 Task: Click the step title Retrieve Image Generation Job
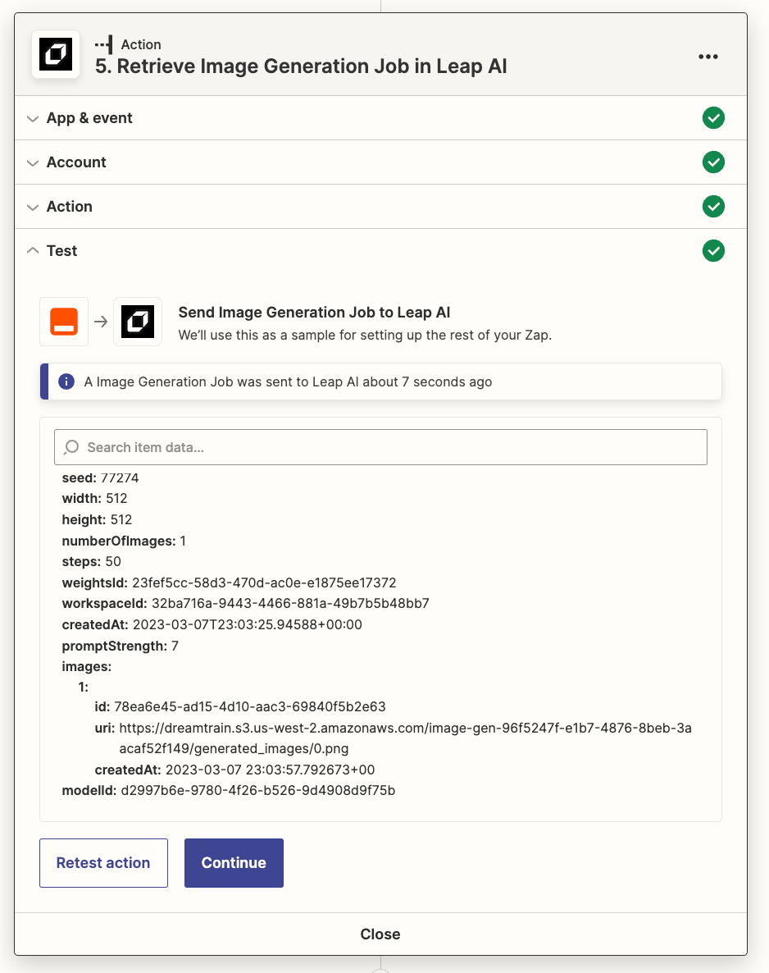301,66
